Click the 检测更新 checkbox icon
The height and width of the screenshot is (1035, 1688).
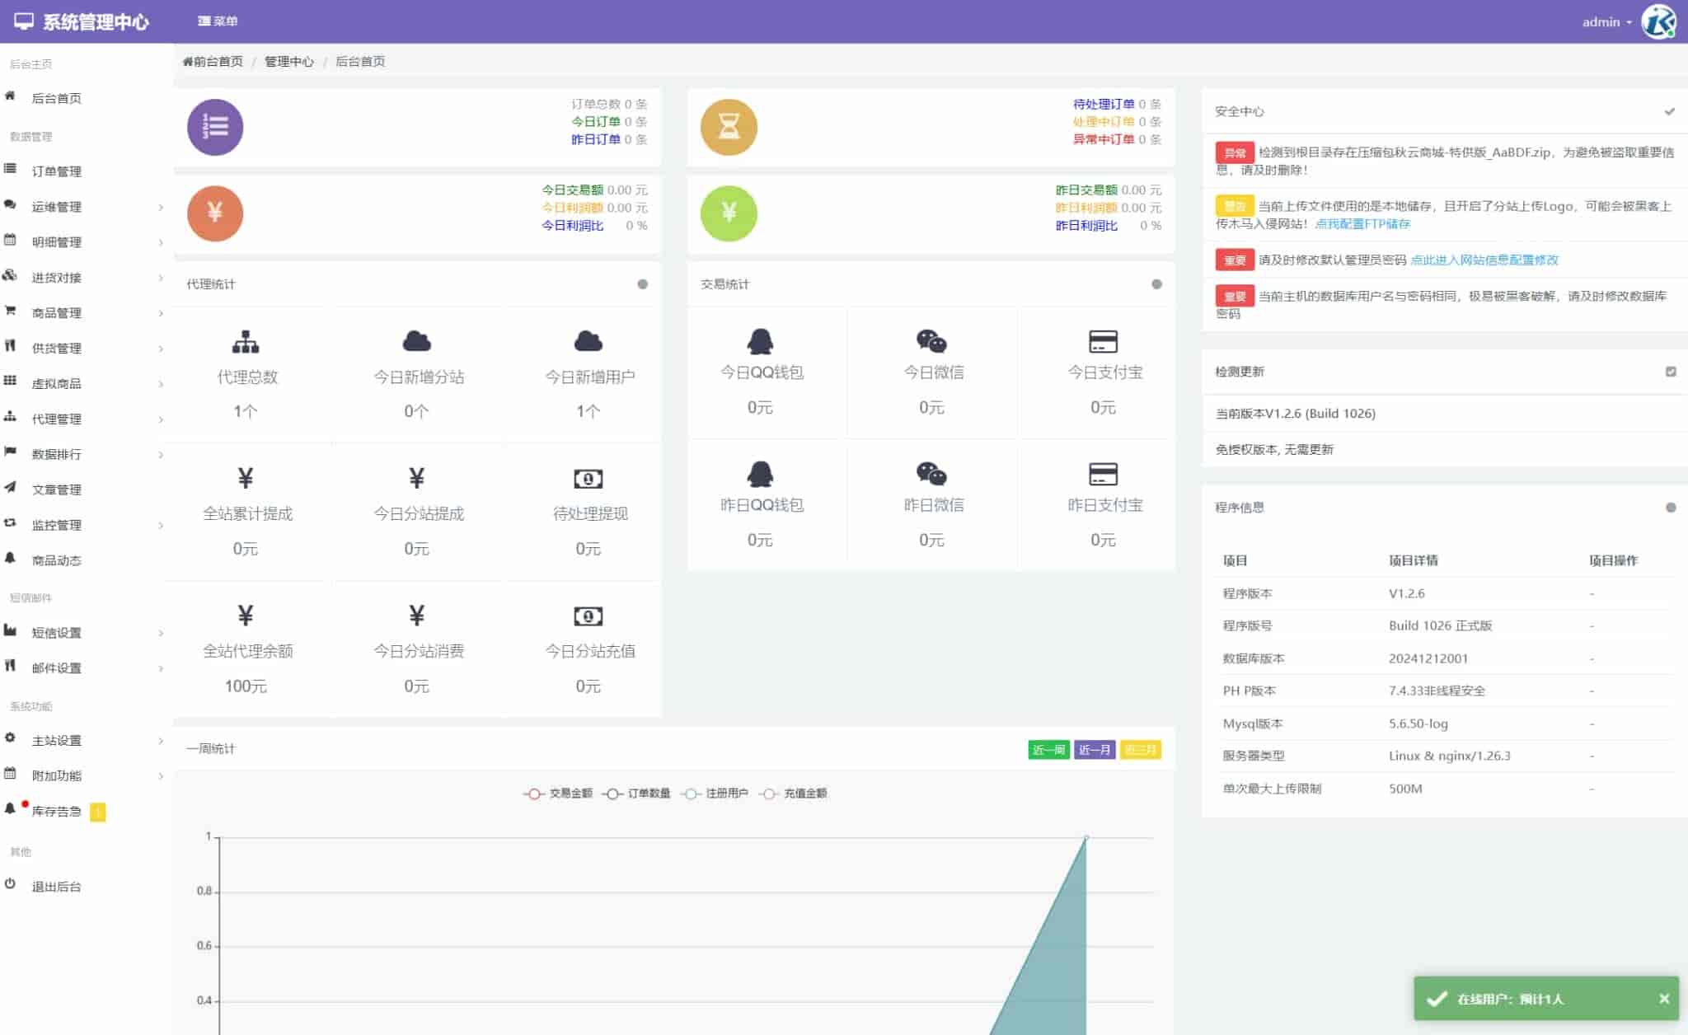click(1671, 372)
